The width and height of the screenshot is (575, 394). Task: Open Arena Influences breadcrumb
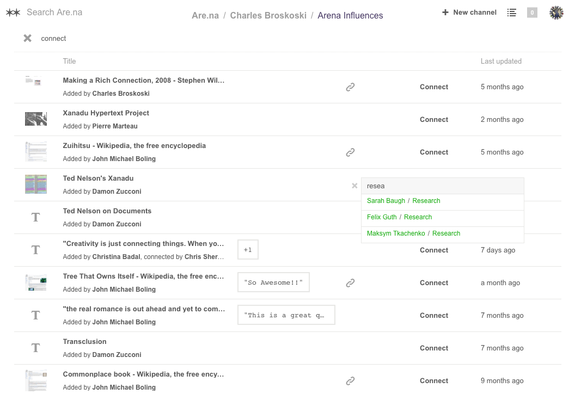[x=350, y=15]
